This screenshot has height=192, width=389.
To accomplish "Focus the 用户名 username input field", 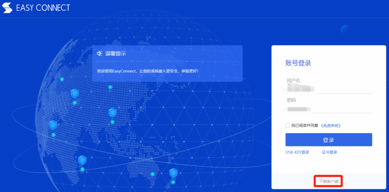I will (329, 89).
